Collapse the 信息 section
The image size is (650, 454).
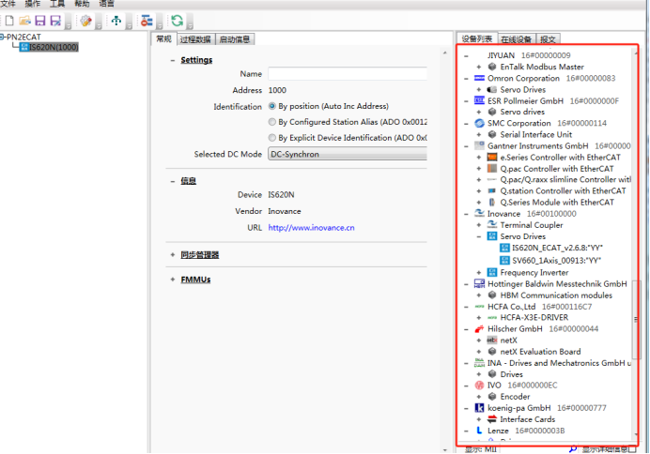173,181
